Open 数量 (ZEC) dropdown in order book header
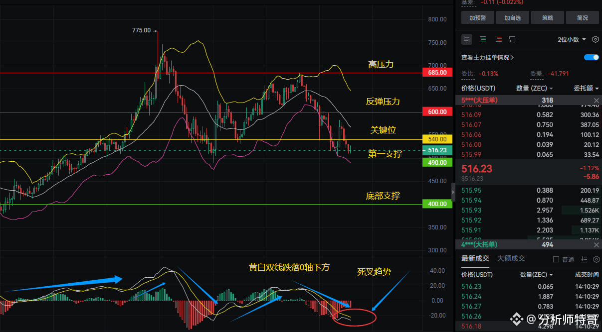 click(535, 88)
